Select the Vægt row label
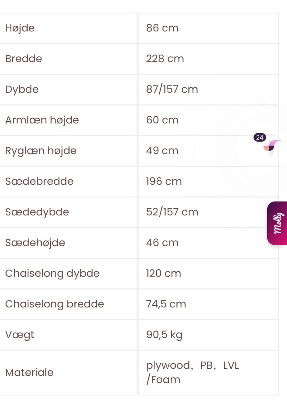 click(20, 335)
